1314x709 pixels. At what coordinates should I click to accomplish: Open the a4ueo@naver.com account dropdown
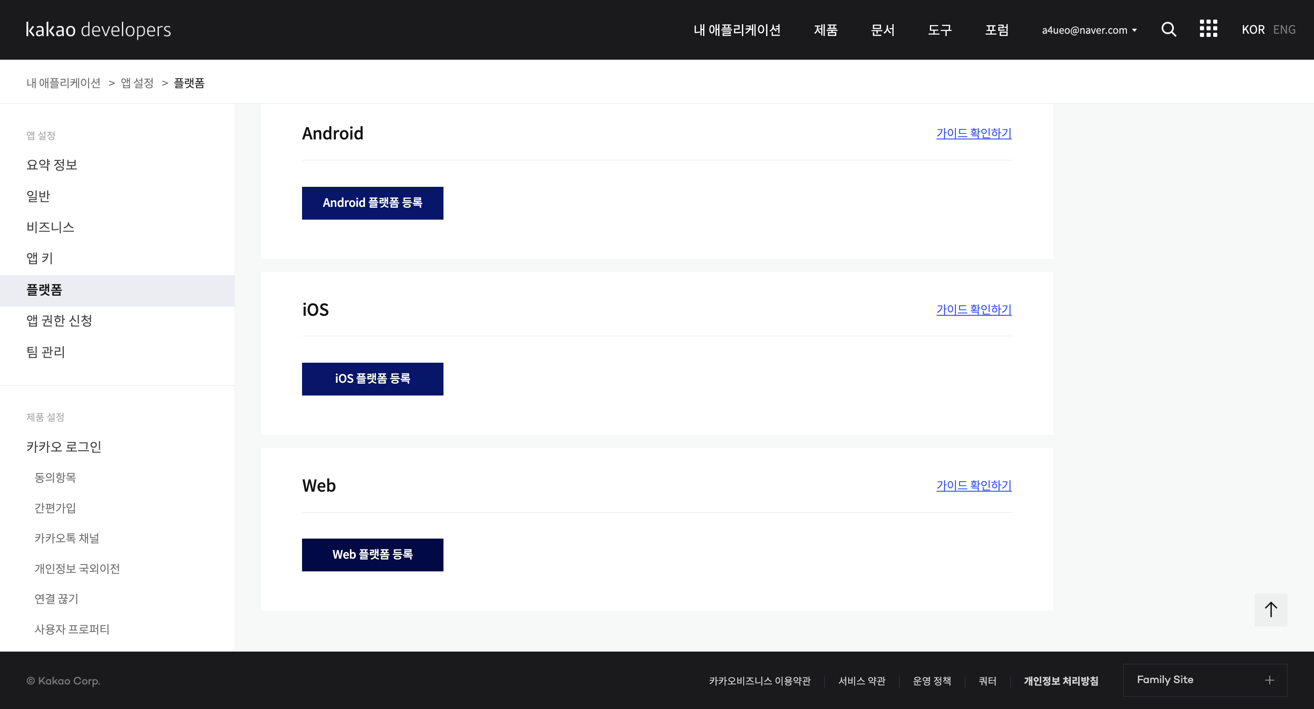pos(1089,30)
